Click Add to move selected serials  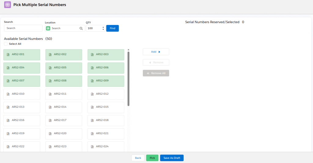[x=156, y=52]
